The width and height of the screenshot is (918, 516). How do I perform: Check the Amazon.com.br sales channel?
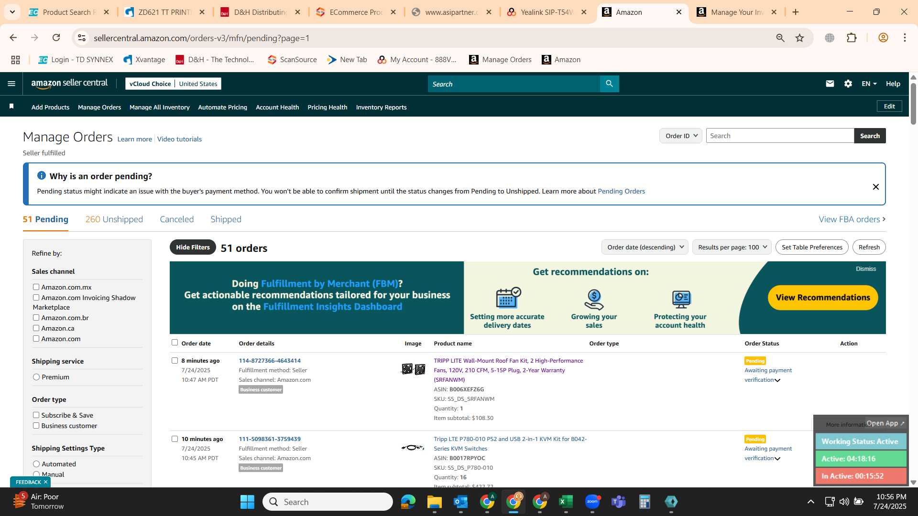point(36,317)
